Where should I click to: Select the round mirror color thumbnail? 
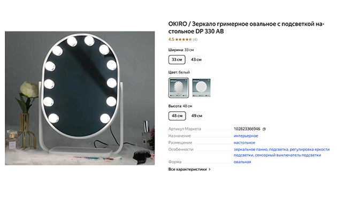point(201,88)
